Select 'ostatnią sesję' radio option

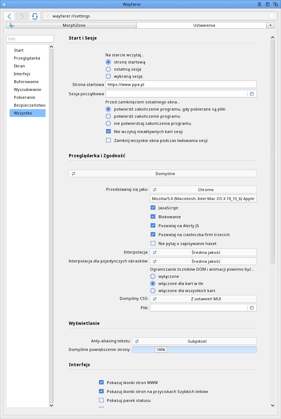[108, 69]
